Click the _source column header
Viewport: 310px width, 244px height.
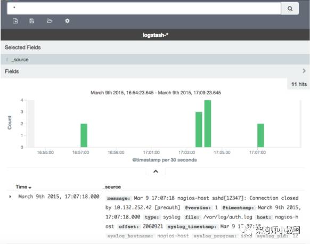pos(112,187)
